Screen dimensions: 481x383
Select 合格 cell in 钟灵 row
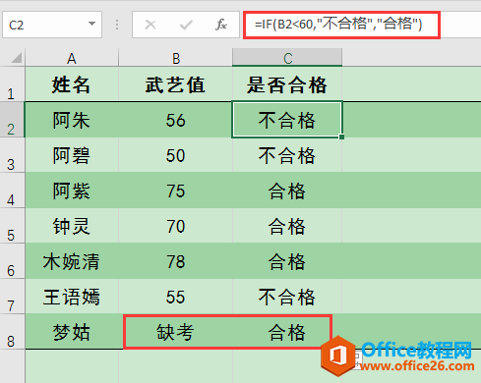287,226
